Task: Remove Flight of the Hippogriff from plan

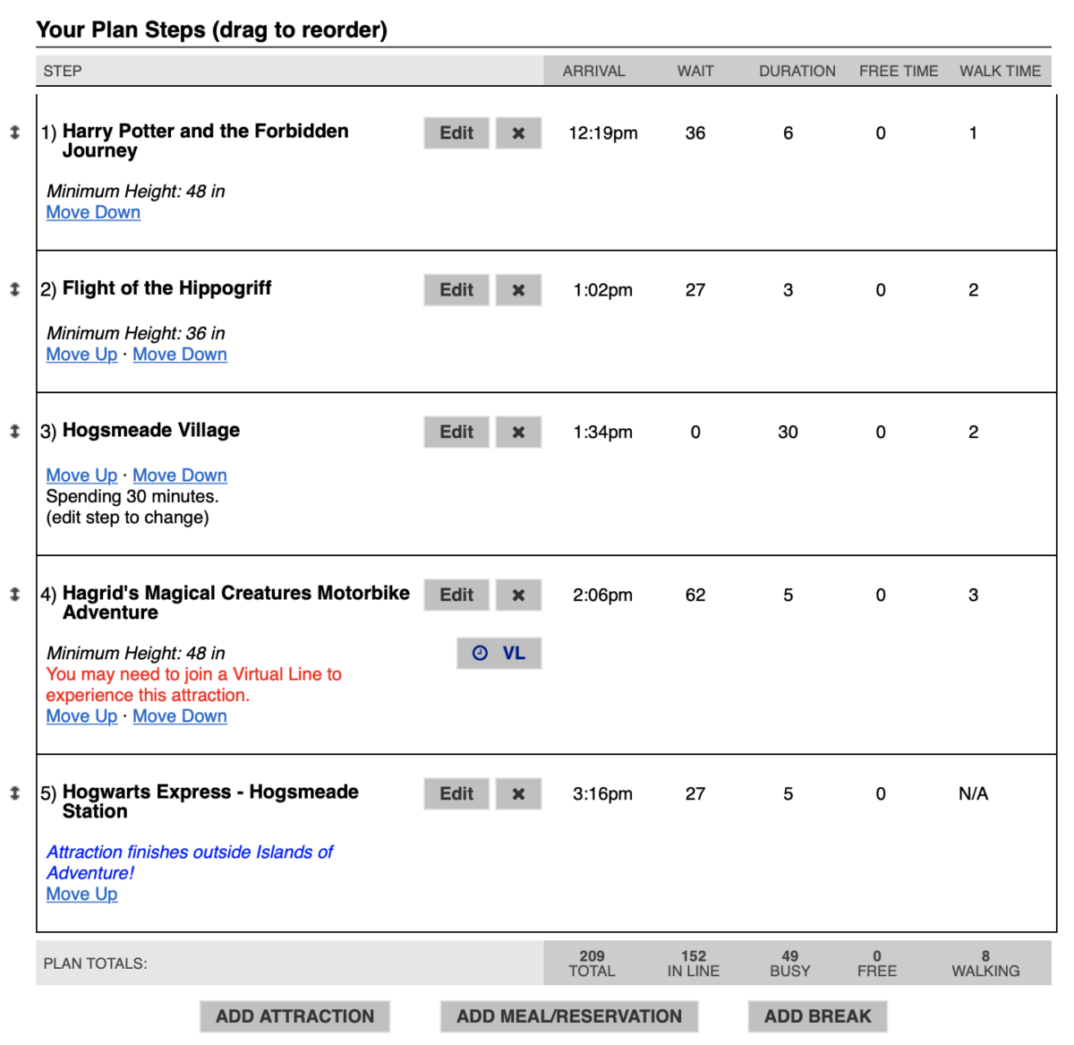Action: pos(517,289)
